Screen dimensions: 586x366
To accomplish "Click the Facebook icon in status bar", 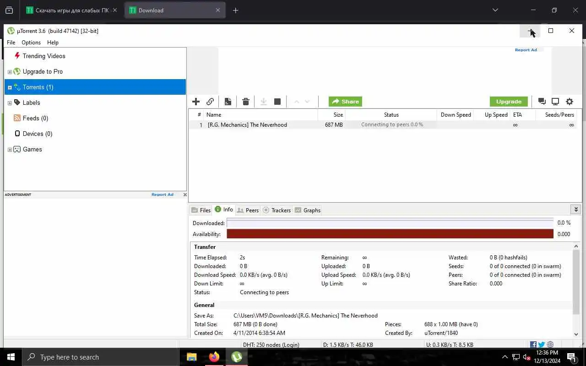I will click(x=533, y=344).
